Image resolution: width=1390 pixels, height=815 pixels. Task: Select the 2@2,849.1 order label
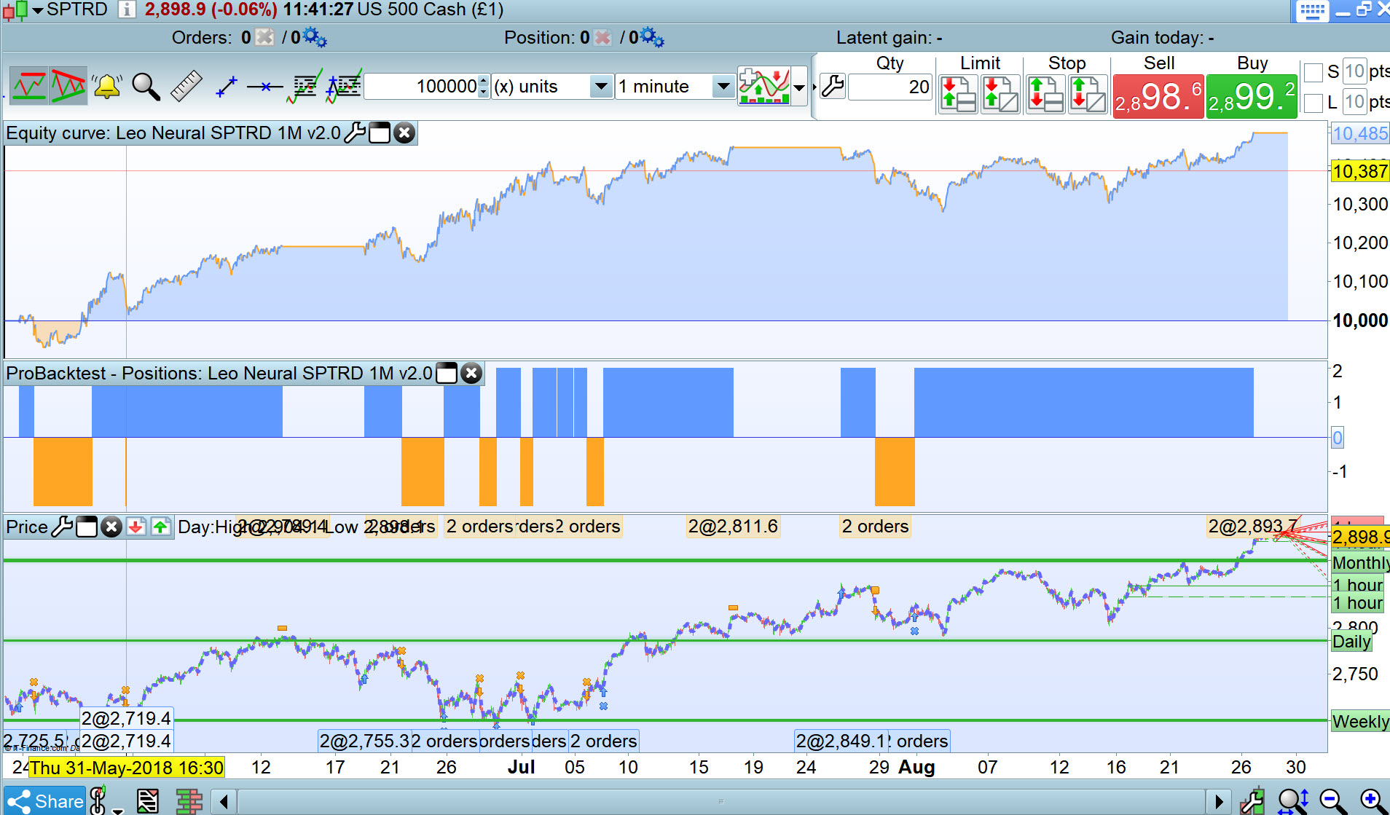[x=842, y=741]
